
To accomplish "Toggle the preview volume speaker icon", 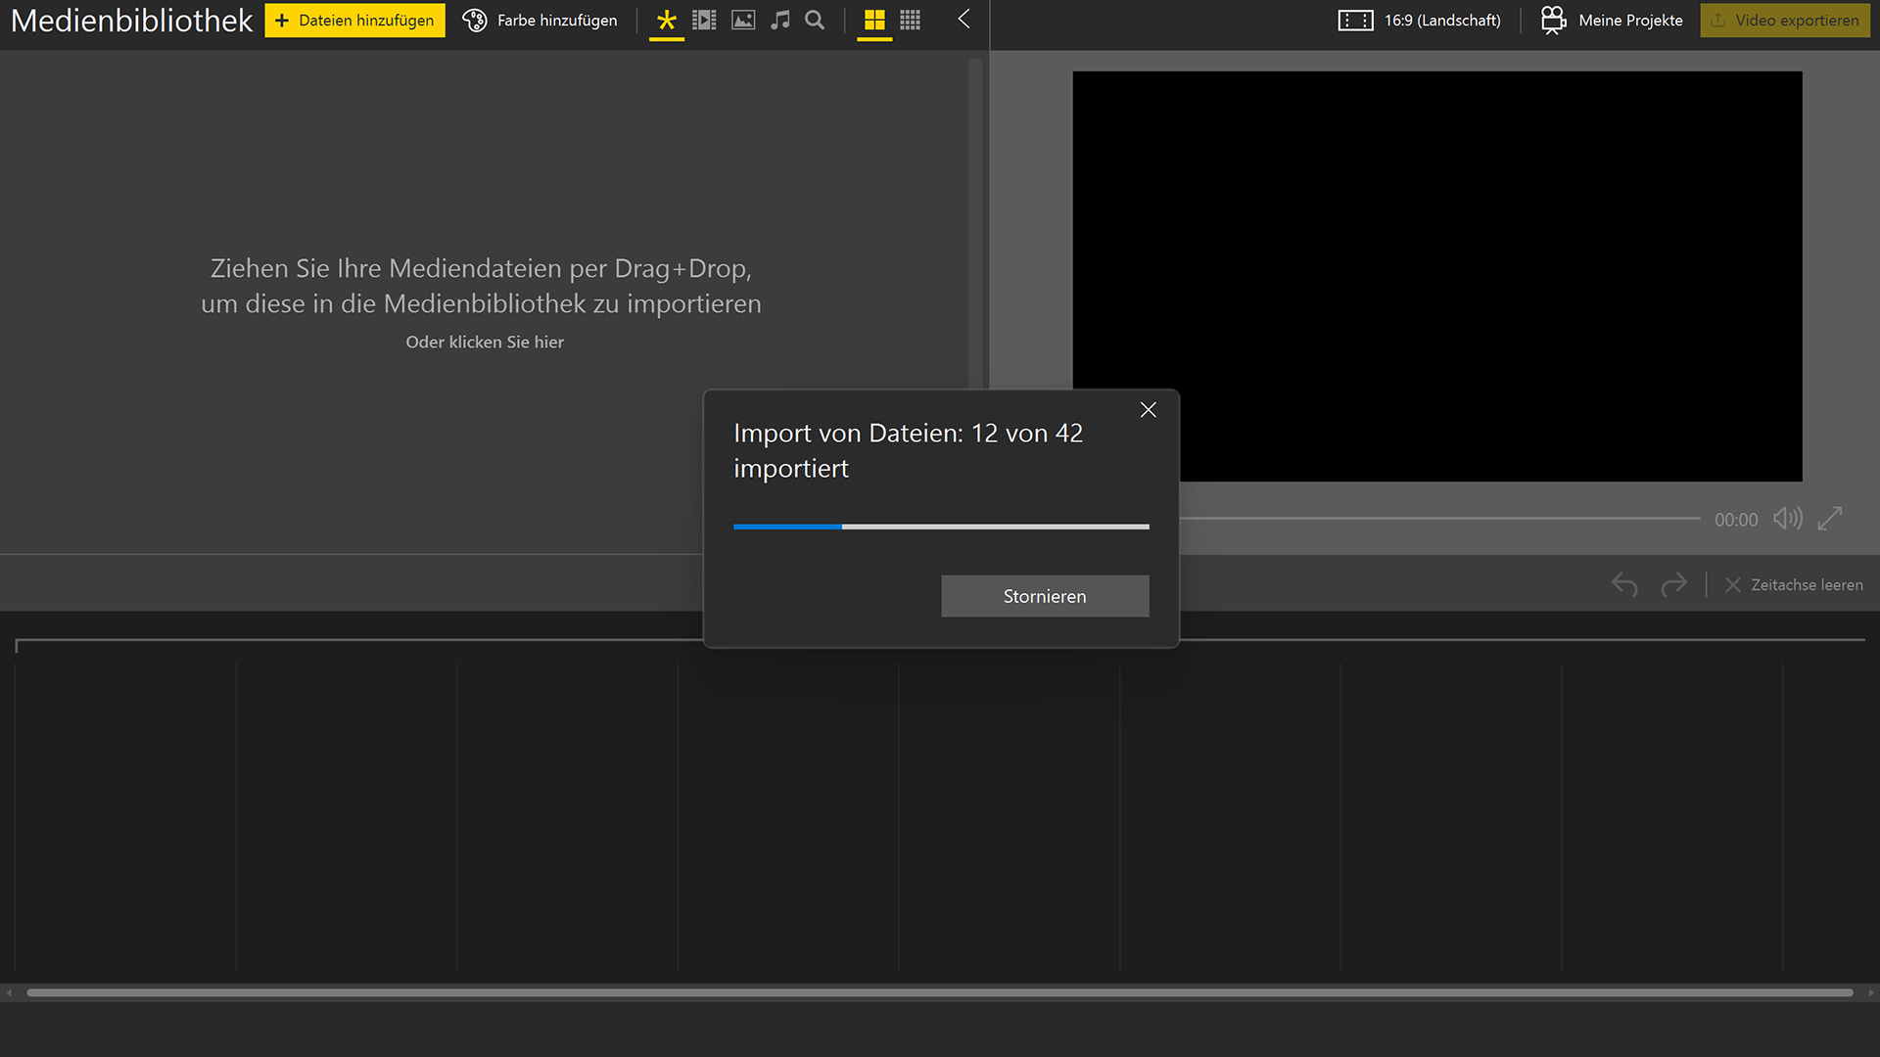I will click(x=1787, y=519).
